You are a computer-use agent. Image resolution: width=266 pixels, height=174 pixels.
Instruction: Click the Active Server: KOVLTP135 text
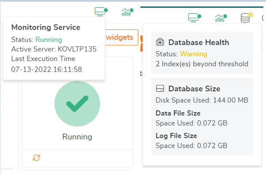coord(54,49)
